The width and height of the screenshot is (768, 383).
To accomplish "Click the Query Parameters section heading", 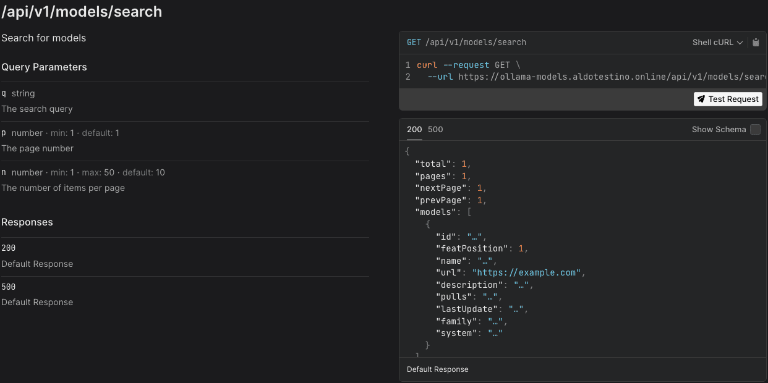I will pyautogui.click(x=44, y=67).
